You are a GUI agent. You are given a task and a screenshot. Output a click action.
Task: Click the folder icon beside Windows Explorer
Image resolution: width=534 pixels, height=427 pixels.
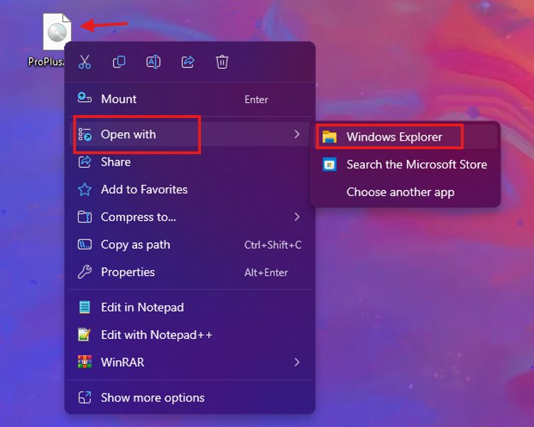(329, 137)
